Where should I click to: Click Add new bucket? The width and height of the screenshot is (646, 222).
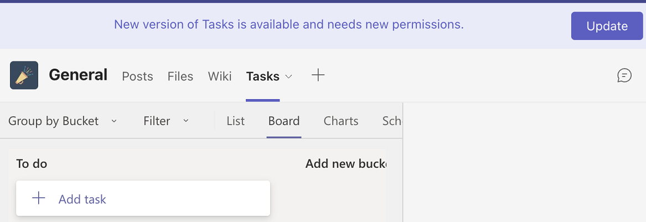click(345, 164)
